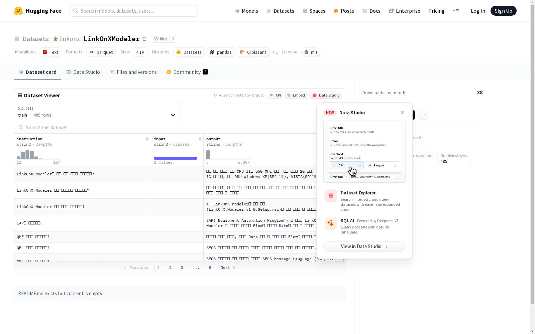Click the input classes distribution bar
Screen dimensions: 535x334
(176, 158)
